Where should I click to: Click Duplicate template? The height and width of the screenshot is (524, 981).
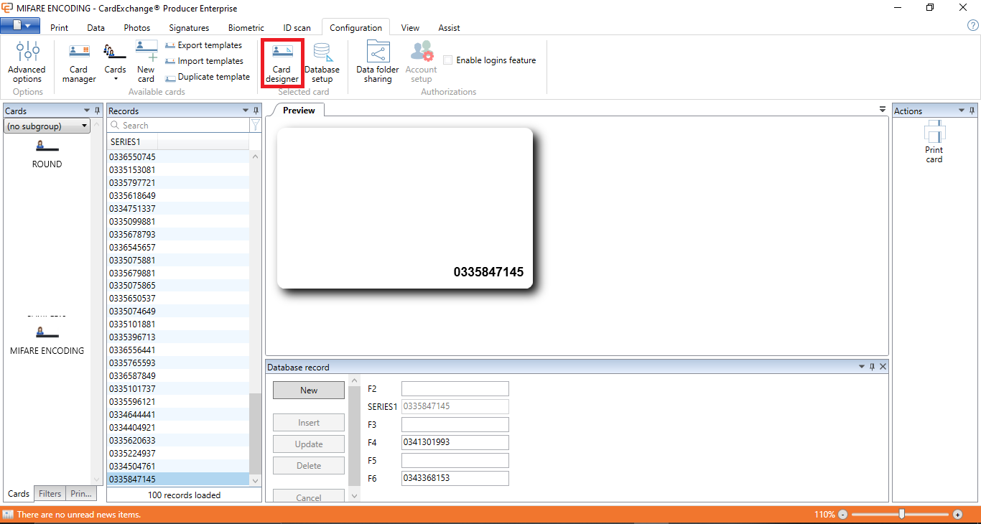208,77
